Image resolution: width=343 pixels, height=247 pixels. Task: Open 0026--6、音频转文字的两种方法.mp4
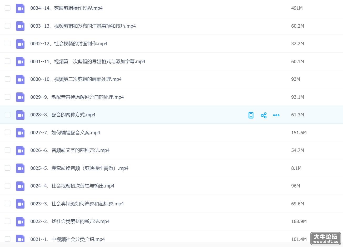pos(70,150)
